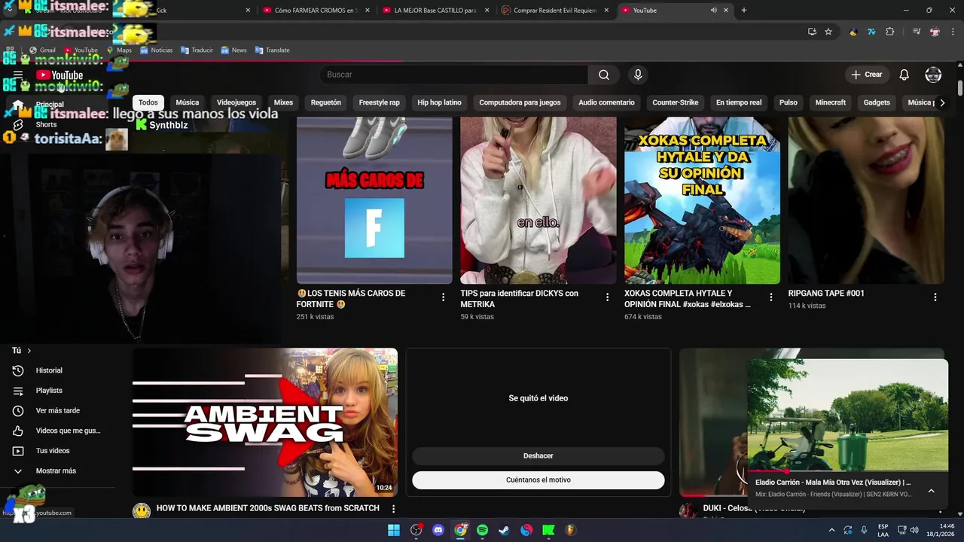Open RIPGANG TAPE #001 title
This screenshot has height=542, width=964.
tap(826, 294)
